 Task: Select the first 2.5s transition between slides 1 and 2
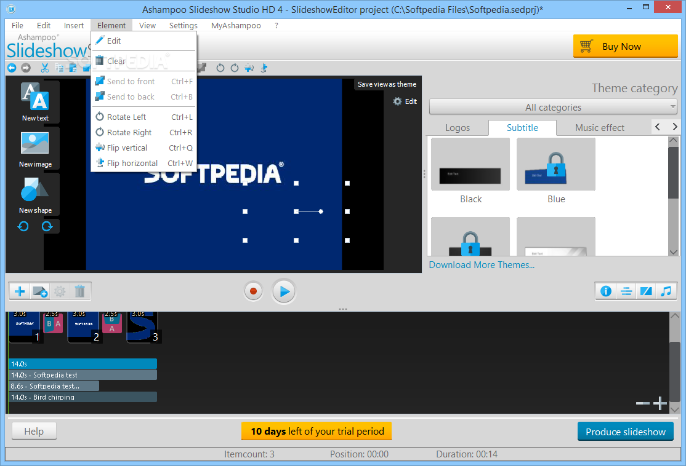click(x=54, y=322)
